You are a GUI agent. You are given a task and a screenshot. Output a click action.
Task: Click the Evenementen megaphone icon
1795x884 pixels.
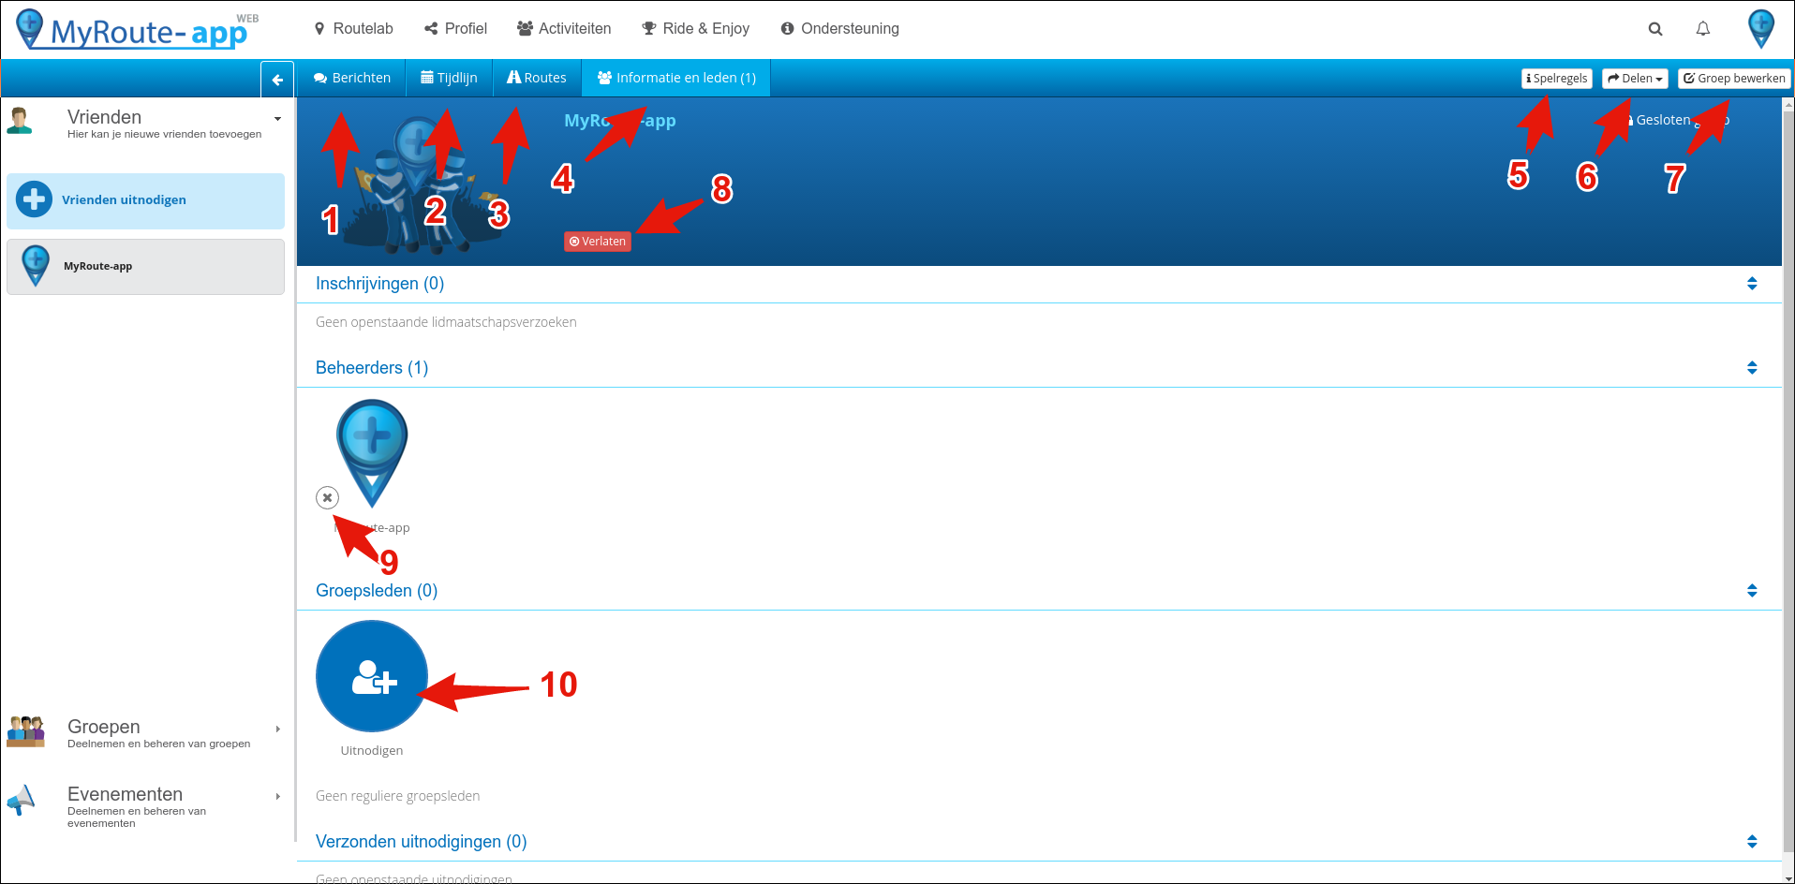point(22,800)
